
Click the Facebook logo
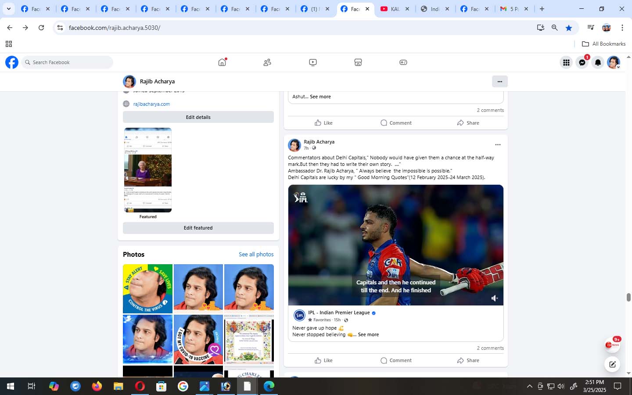pos(12,62)
